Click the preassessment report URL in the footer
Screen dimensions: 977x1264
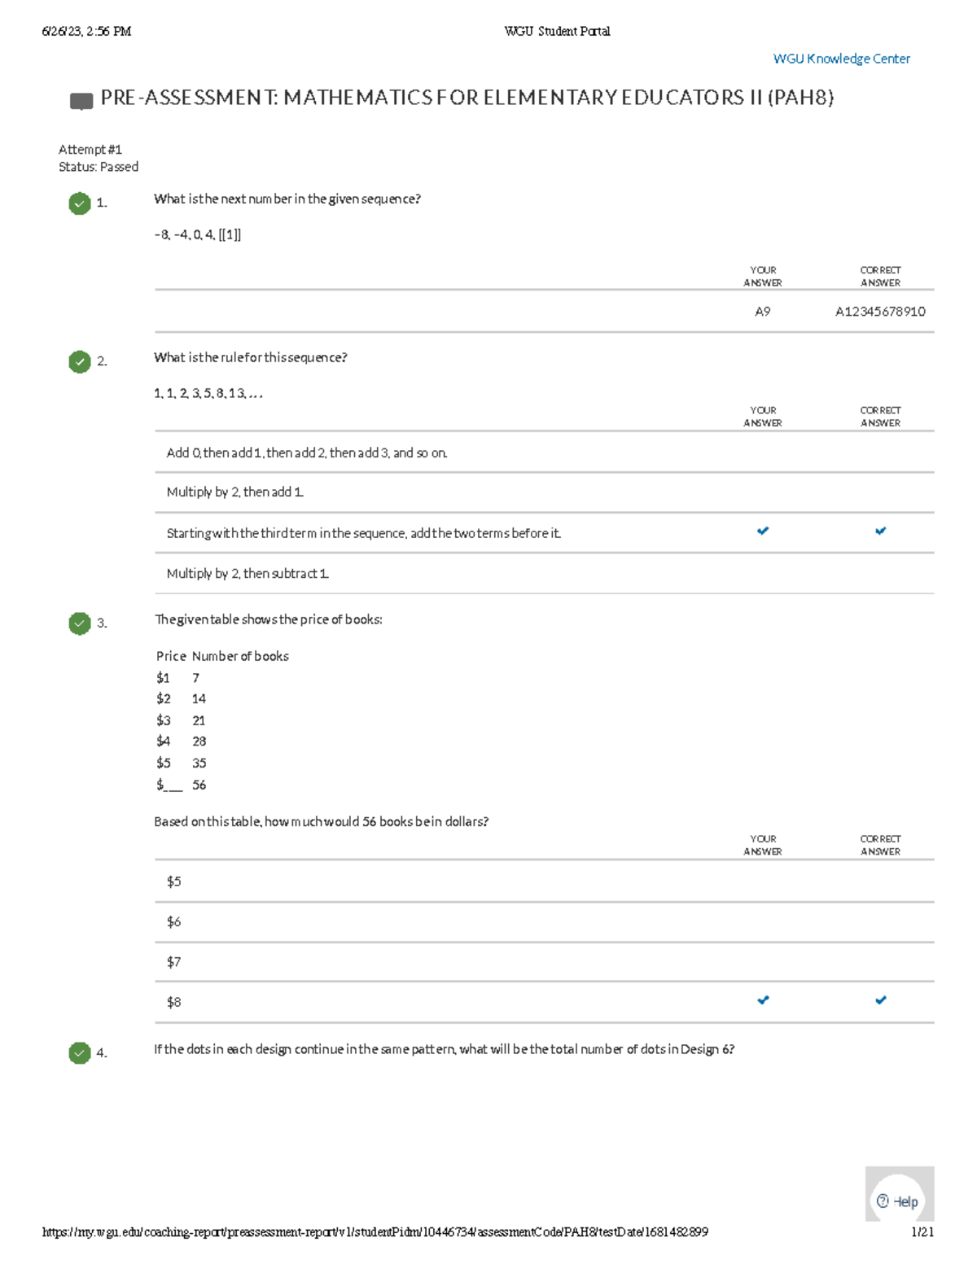[375, 1232]
